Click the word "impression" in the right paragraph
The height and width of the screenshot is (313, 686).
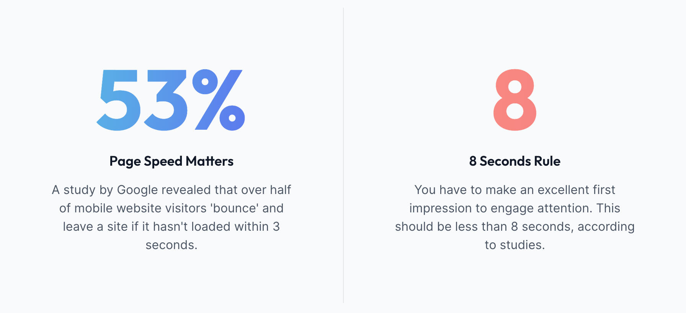441,208
